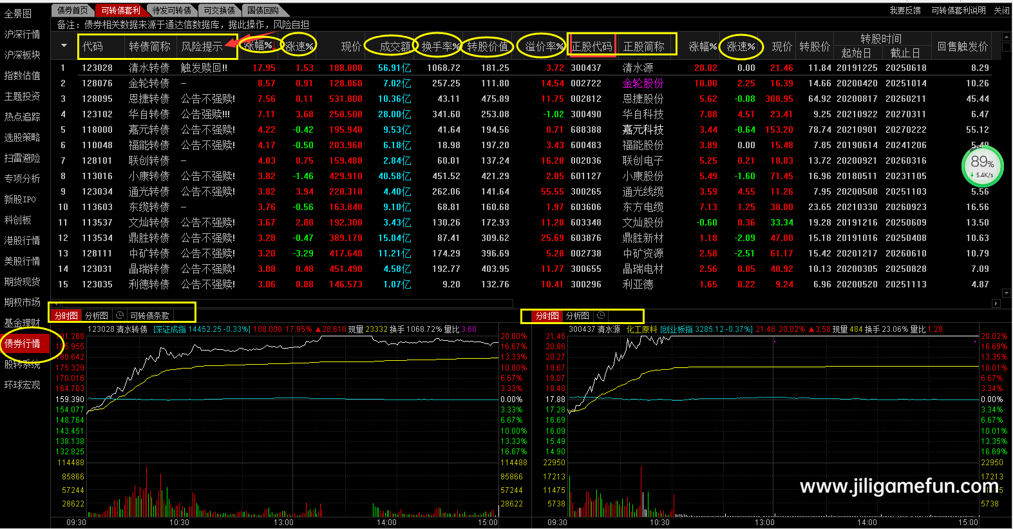
Task: Click the horizontal scroll right arrow below the table
Action: (996, 303)
